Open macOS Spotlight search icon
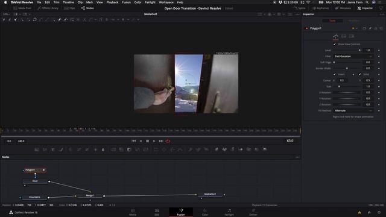 [367, 2]
